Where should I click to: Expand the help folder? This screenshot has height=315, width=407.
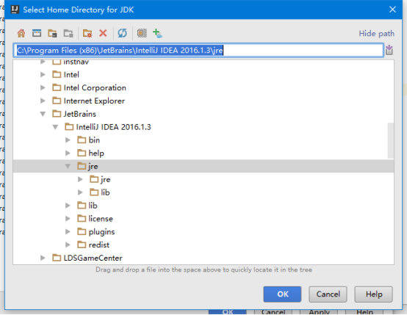[x=68, y=153]
